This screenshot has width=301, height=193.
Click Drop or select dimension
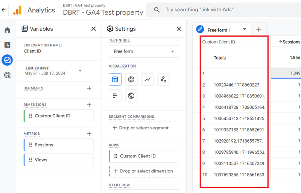tap(144, 171)
